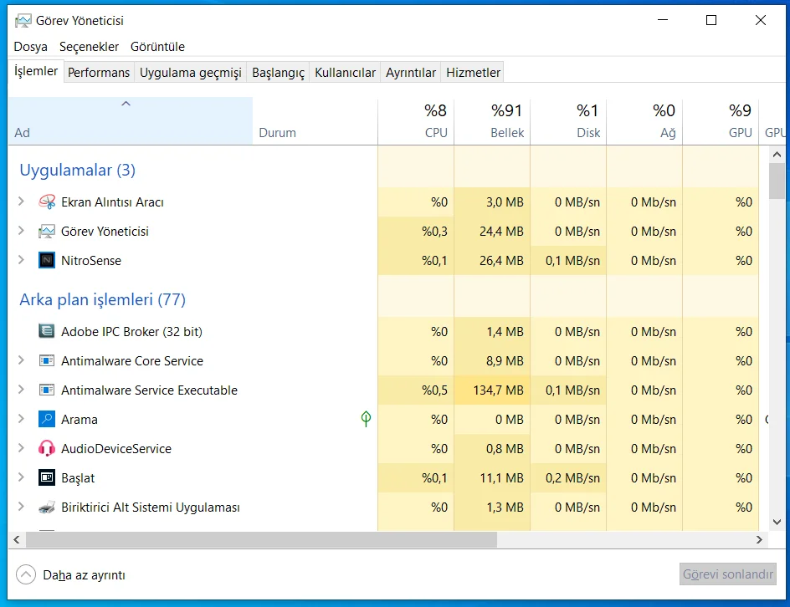Open the Görüntüle menu
The width and height of the screenshot is (790, 607).
pyautogui.click(x=157, y=46)
